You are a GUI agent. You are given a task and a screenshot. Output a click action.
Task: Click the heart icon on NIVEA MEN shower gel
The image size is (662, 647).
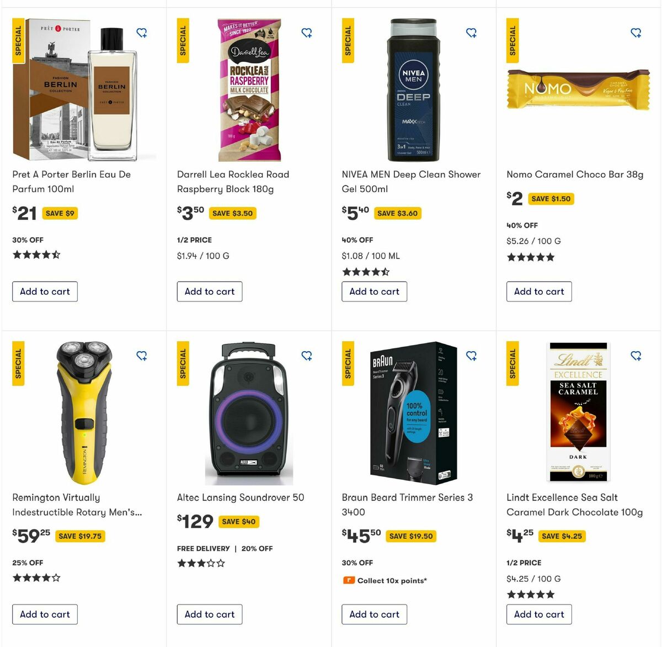[472, 33]
